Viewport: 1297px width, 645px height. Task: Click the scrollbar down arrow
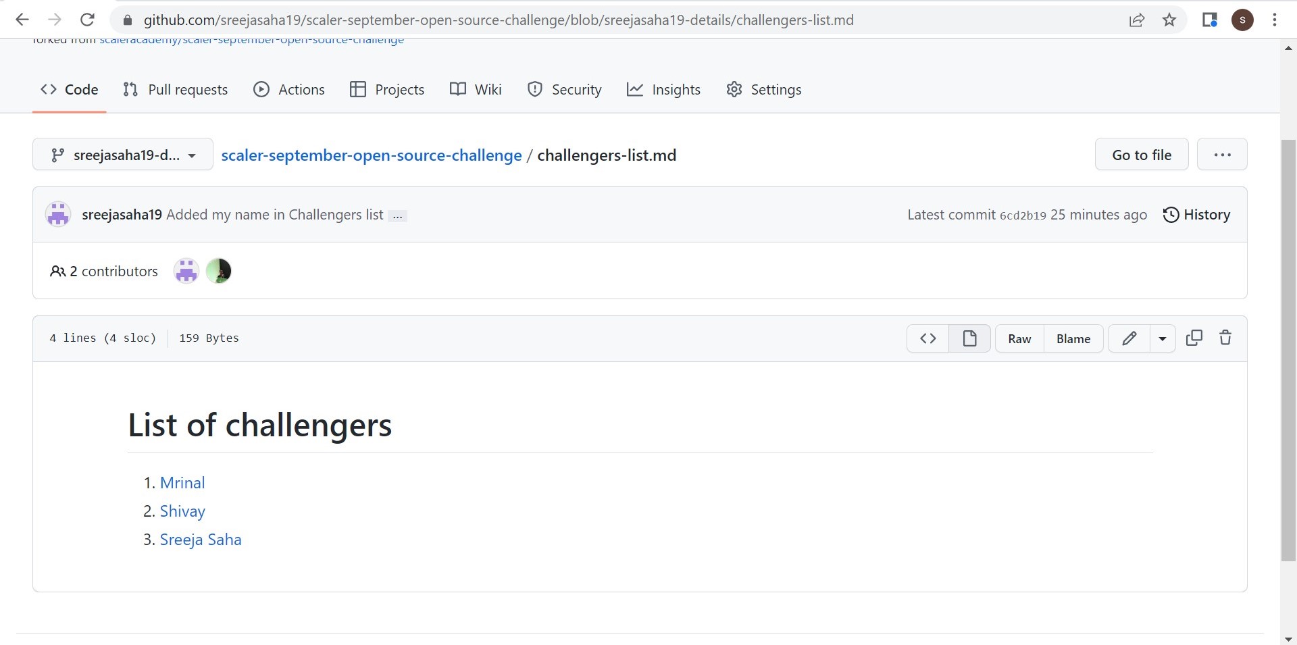(1288, 638)
